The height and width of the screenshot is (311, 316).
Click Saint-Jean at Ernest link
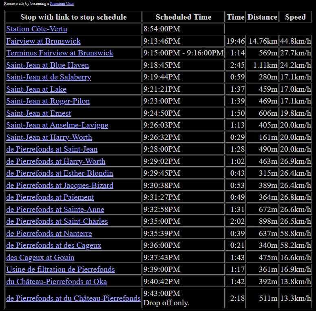38,113
